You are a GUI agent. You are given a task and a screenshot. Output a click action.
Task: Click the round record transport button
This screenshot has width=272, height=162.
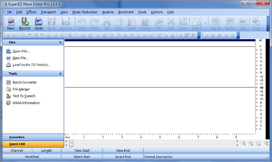click(226, 35)
